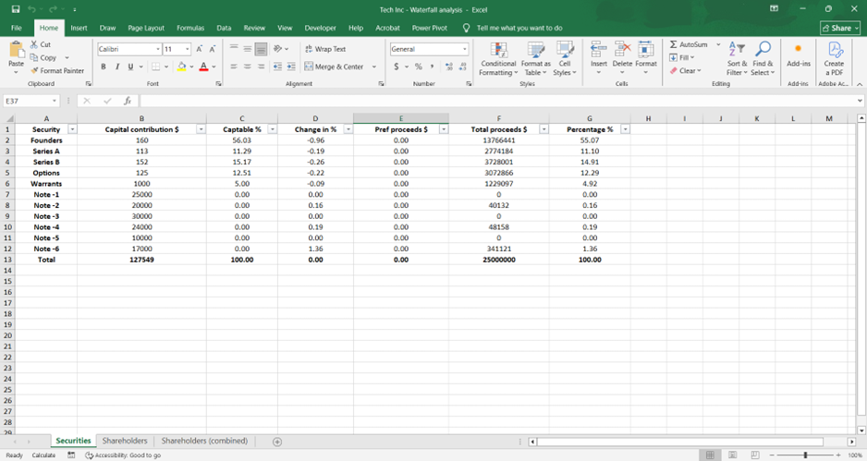The width and height of the screenshot is (867, 461).
Task: Apply percent style format
Action: [419, 67]
